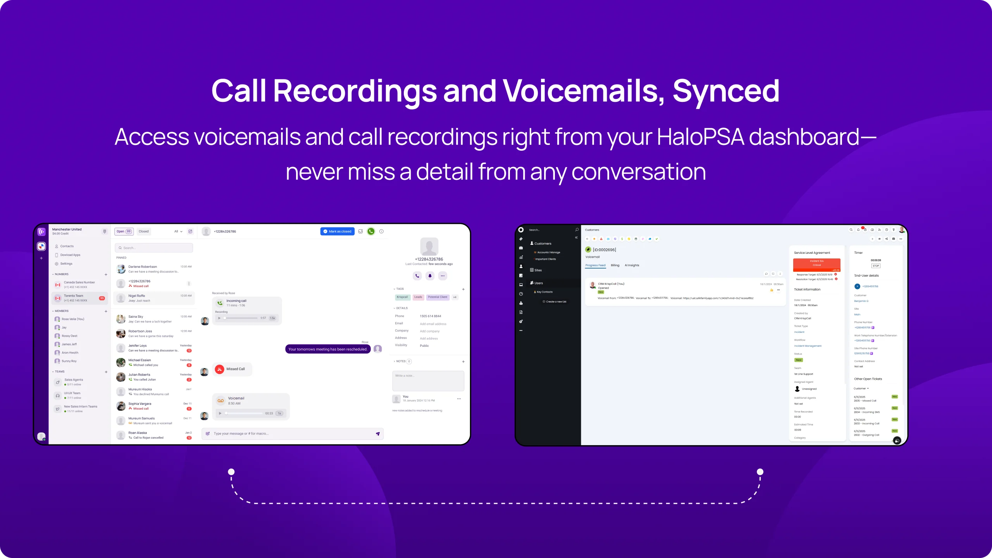
Task: Click the Mark as closed button
Action: [338, 231]
